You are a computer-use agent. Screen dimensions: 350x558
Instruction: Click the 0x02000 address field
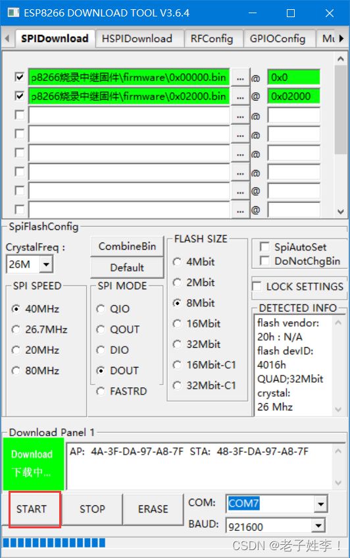293,96
